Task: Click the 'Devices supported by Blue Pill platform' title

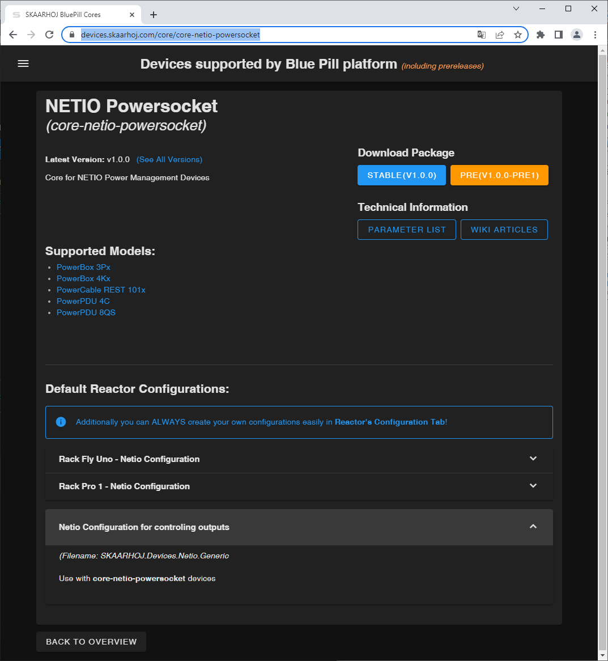Action: tap(269, 64)
